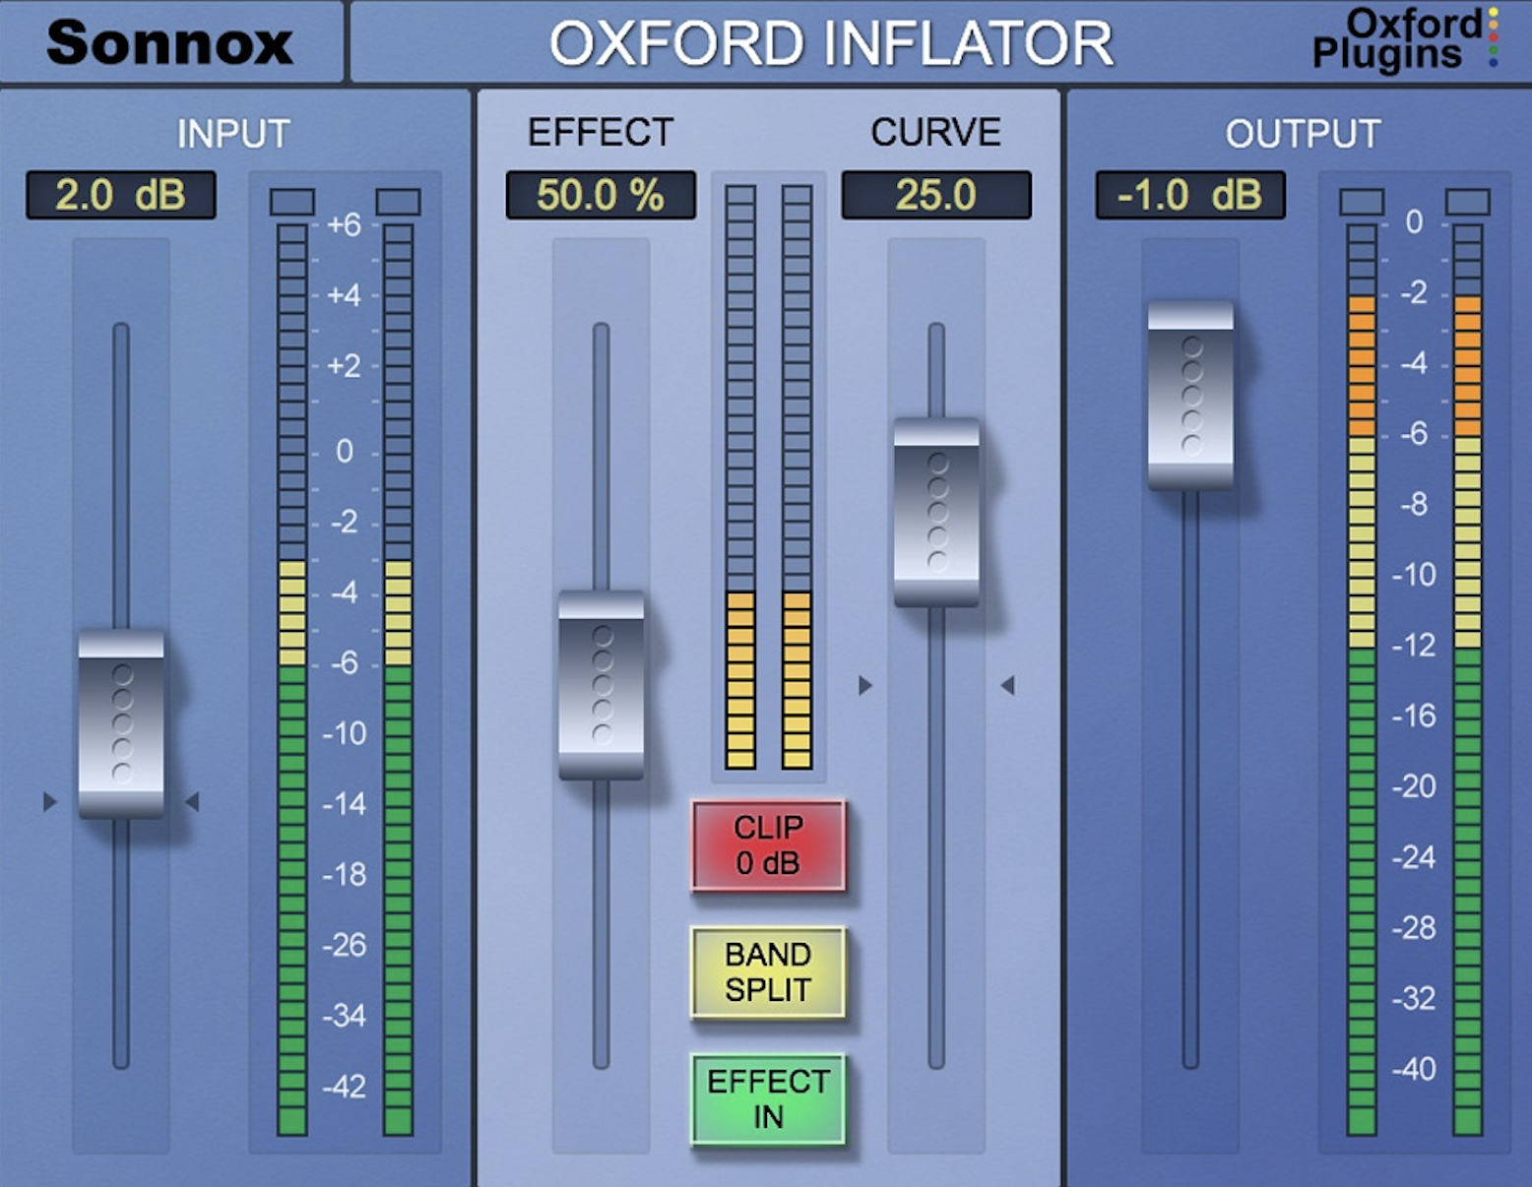Toggle the CLIP 0 dB button

tap(768, 845)
